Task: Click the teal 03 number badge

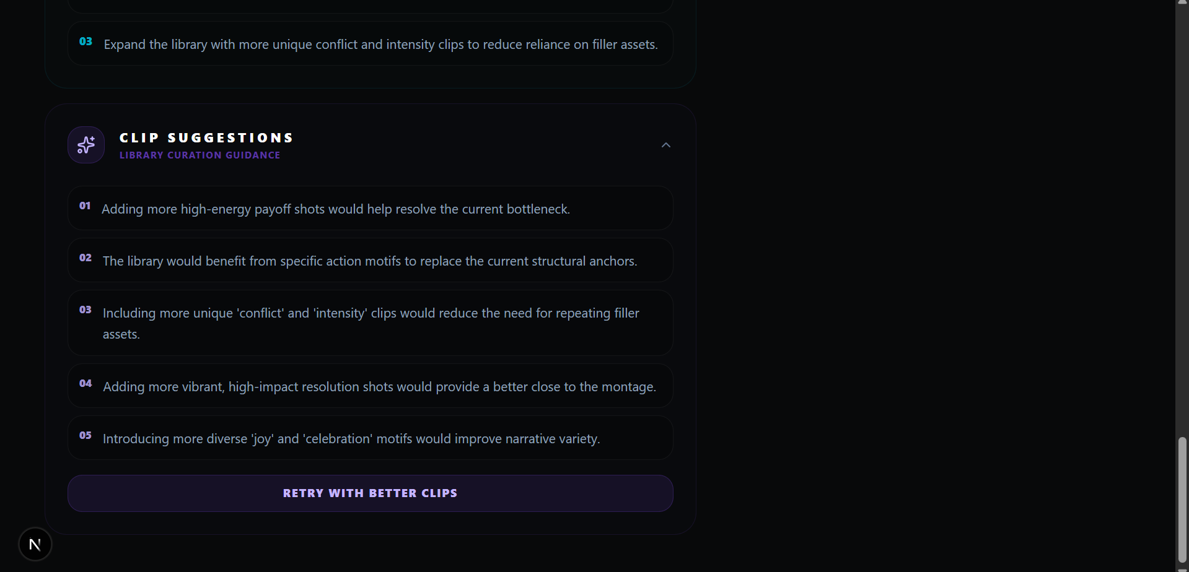Action: [x=86, y=41]
